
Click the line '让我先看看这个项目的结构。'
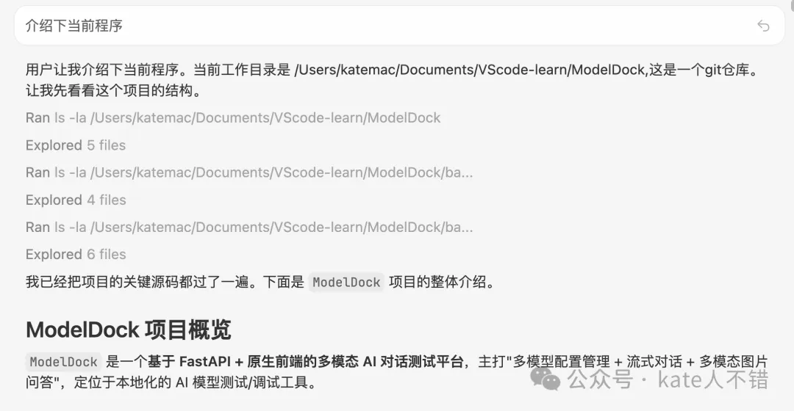(x=115, y=90)
